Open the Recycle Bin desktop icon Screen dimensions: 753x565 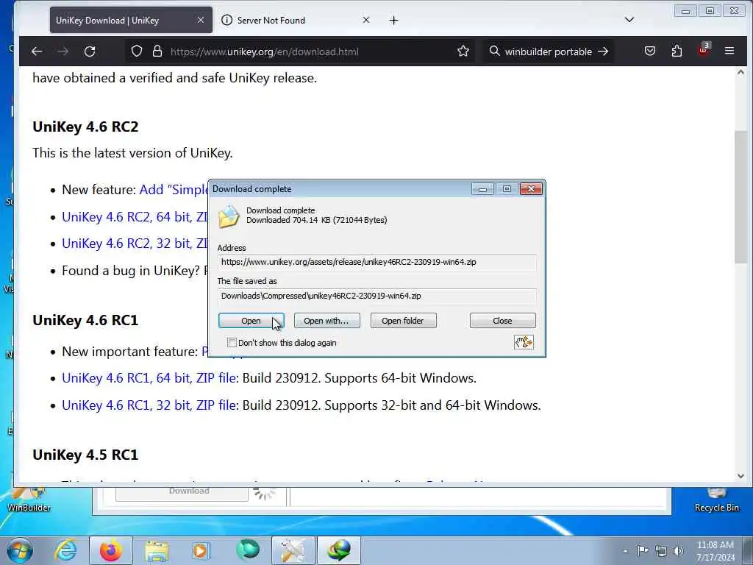coord(716,500)
